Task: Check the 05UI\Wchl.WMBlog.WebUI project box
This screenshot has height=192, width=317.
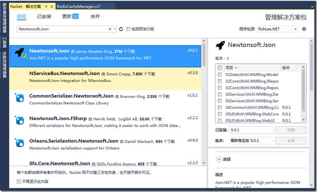Action: 220,120
